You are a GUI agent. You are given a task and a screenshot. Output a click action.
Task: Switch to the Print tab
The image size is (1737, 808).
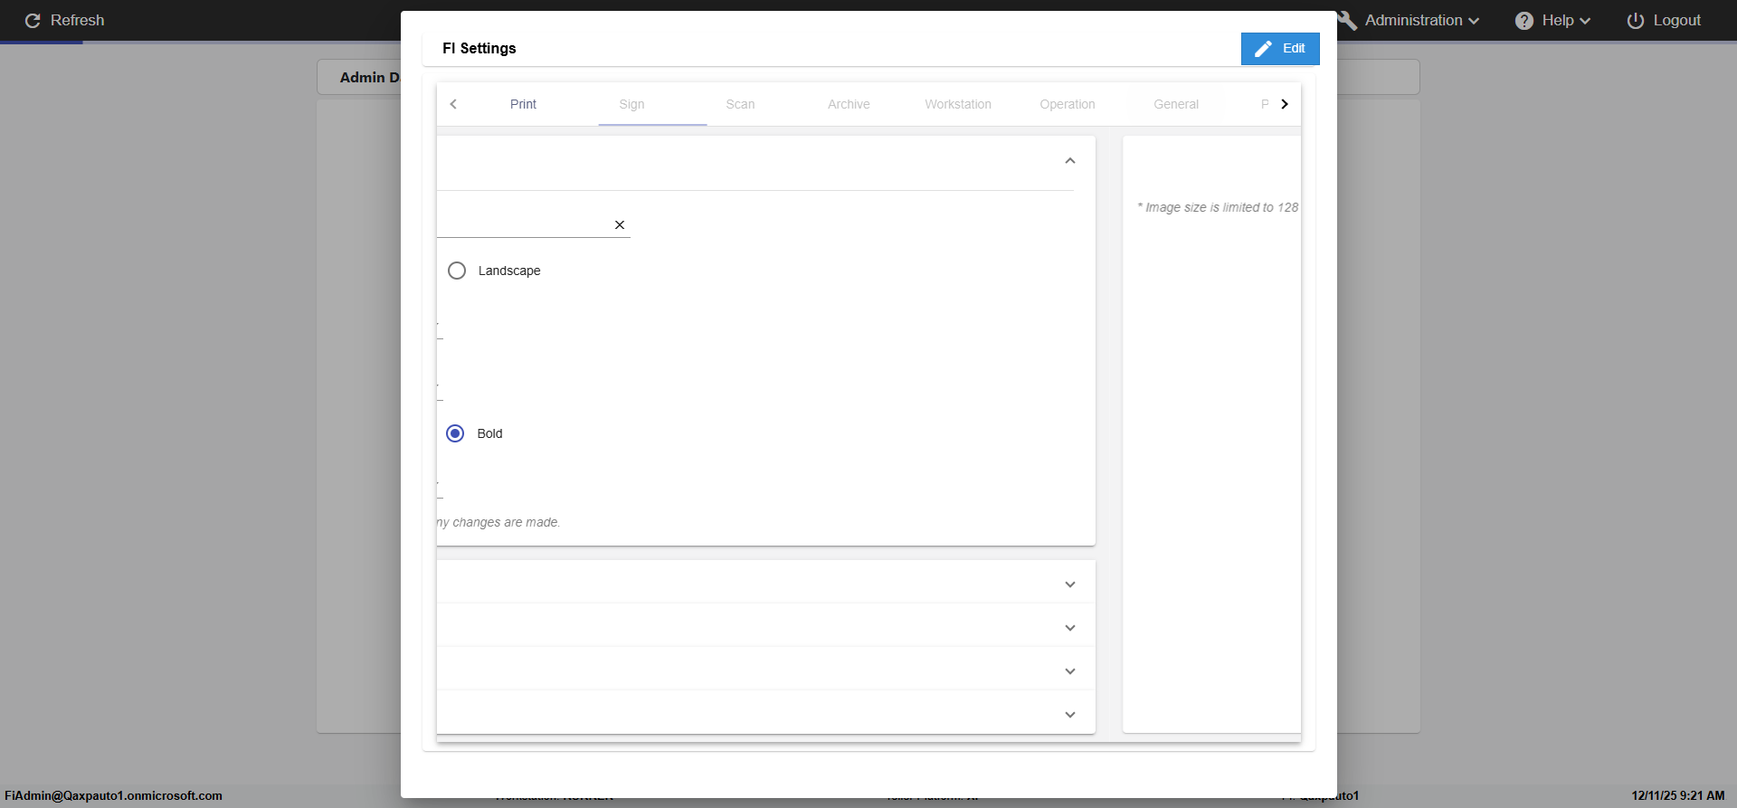[523, 104]
